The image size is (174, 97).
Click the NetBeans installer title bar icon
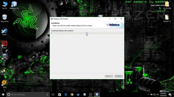coord(52,19)
